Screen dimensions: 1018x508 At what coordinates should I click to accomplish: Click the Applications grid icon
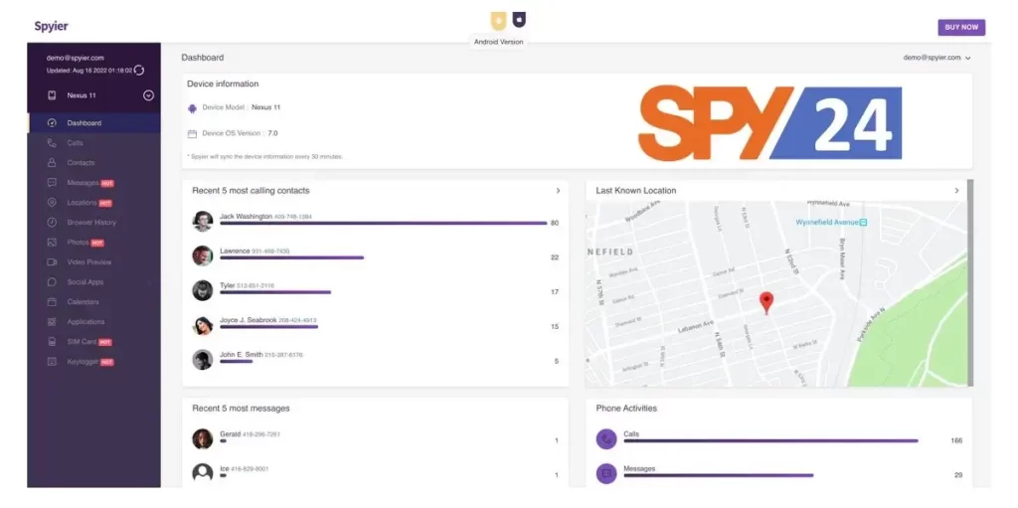pos(52,322)
